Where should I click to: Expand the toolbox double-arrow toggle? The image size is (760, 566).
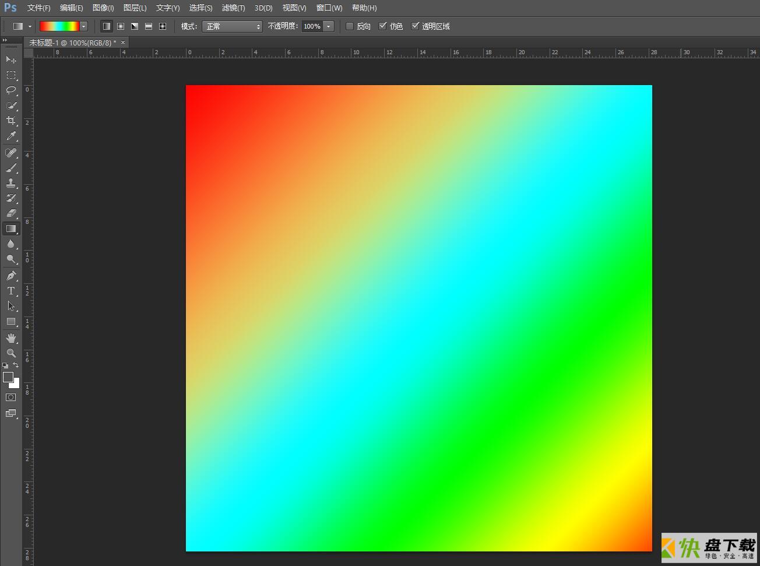click(x=5, y=40)
